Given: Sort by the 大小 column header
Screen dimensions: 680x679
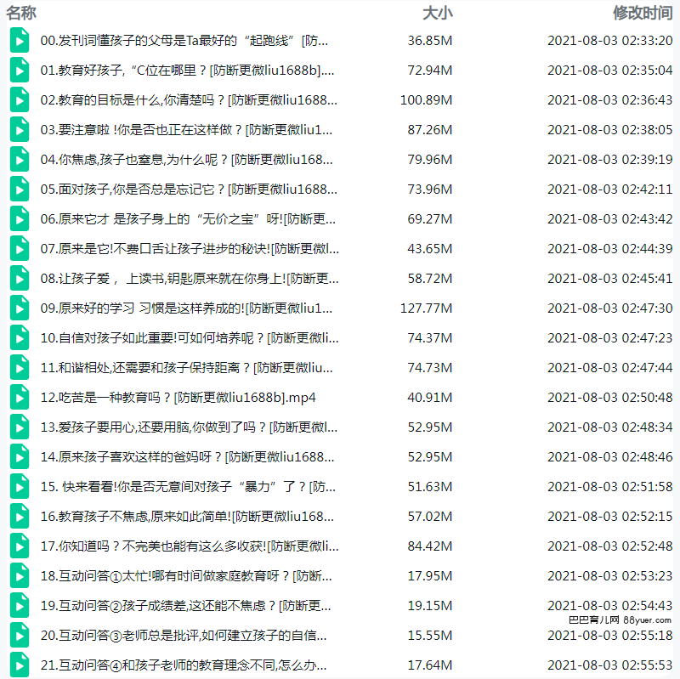Looking at the screenshot, I should pyautogui.click(x=437, y=13).
